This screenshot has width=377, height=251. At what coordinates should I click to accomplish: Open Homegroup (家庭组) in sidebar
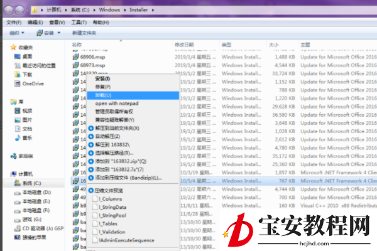click(21, 156)
